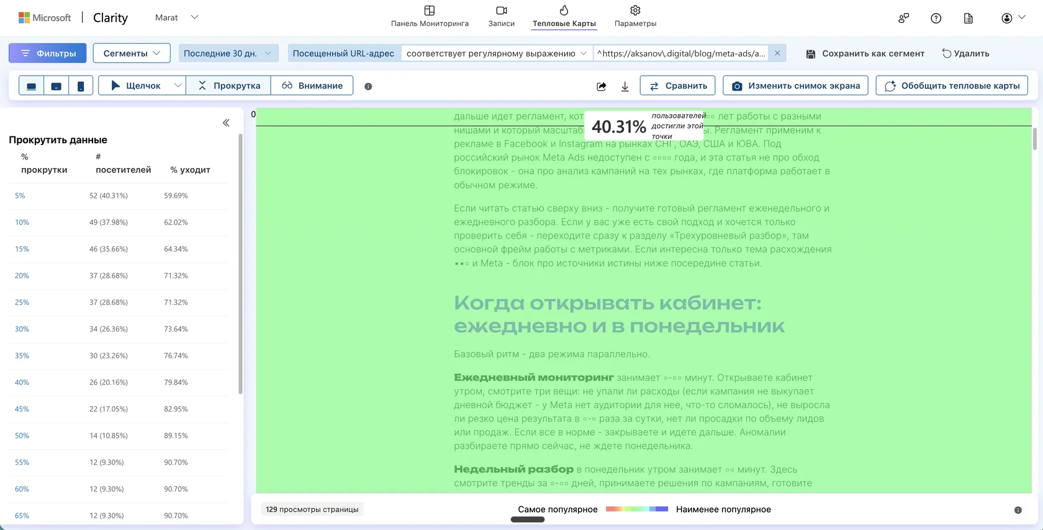Click the scroll data panel scrollbar

click(240, 263)
